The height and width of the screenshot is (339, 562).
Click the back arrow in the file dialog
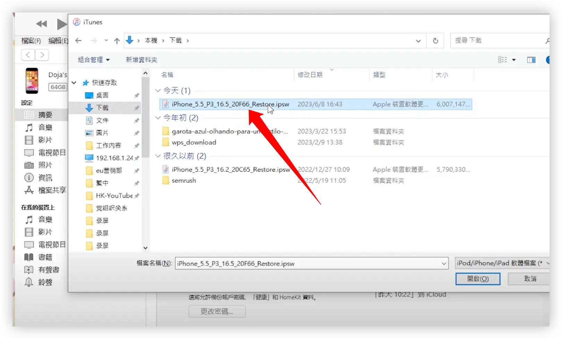(x=78, y=41)
